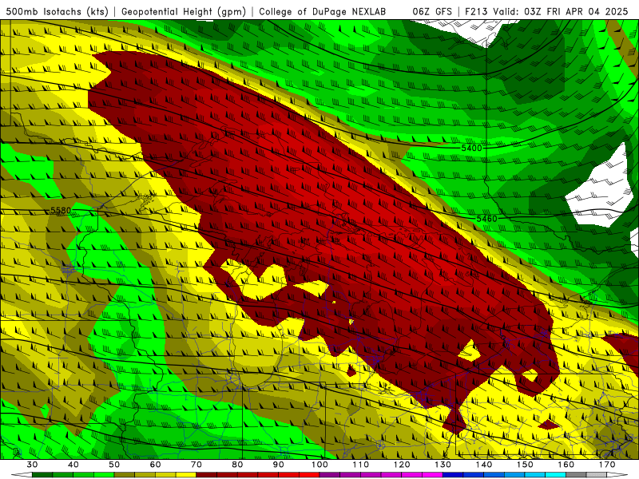
Task: Click the 100 value on the color scale
Action: click(320, 465)
